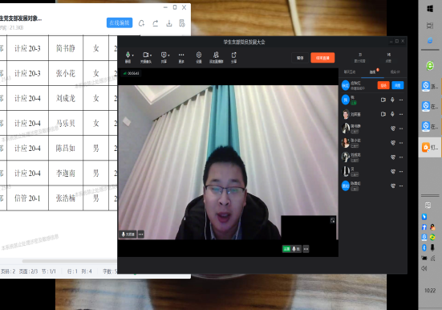Click the add co-host person icon
This screenshot has width=442, height=310.
pyautogui.click(x=216, y=55)
